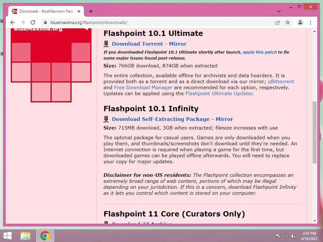Reload the Downloads page
The width and height of the screenshot is (323, 242).
tap(33, 22)
